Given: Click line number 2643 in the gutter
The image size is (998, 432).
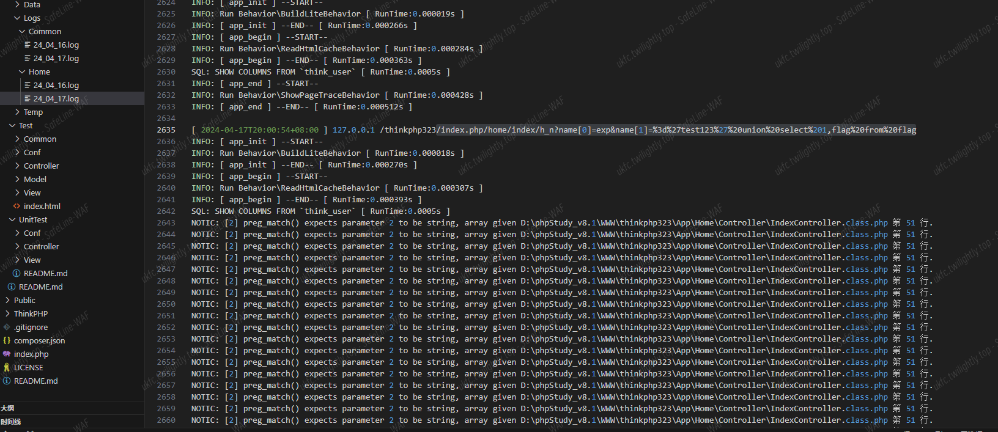Looking at the screenshot, I should point(166,223).
